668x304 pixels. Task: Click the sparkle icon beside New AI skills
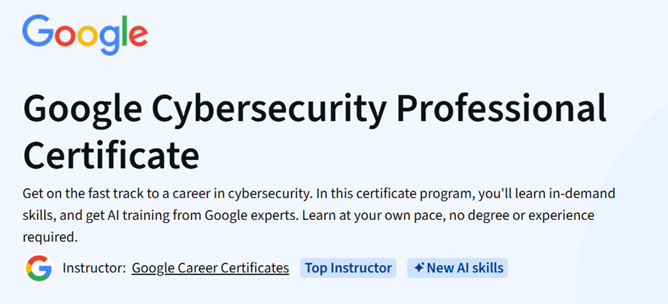click(419, 268)
